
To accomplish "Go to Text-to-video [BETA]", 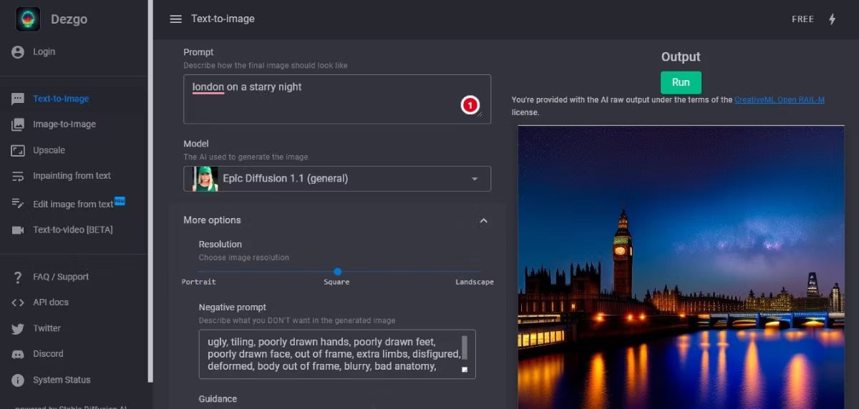I will point(72,230).
